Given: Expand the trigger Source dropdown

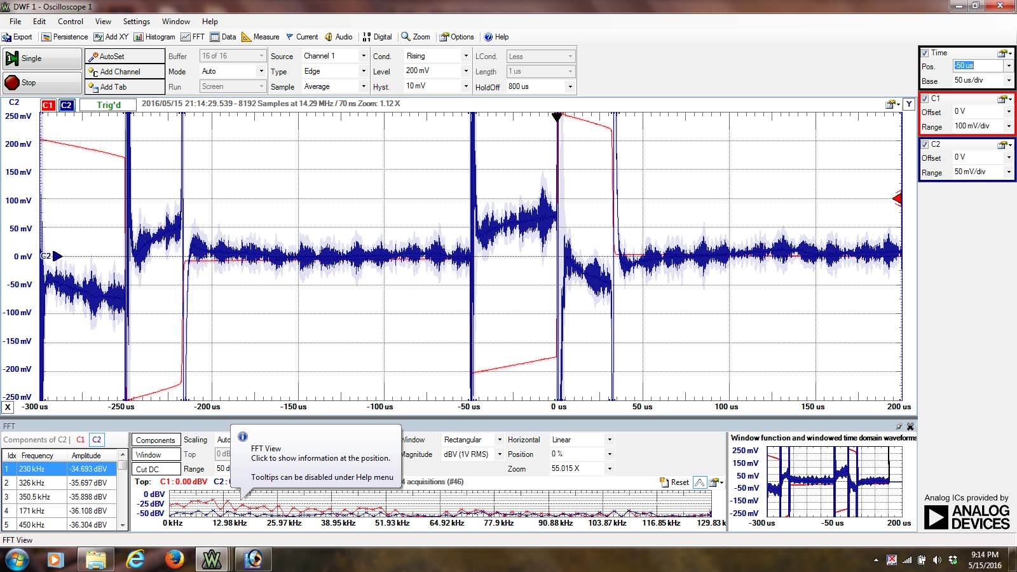Looking at the screenshot, I should point(364,56).
